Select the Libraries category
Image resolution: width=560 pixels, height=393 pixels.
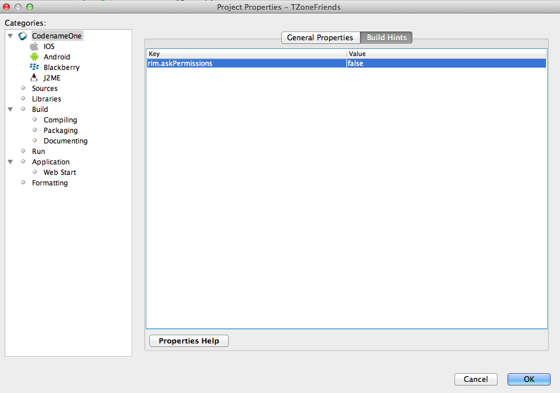(47, 99)
